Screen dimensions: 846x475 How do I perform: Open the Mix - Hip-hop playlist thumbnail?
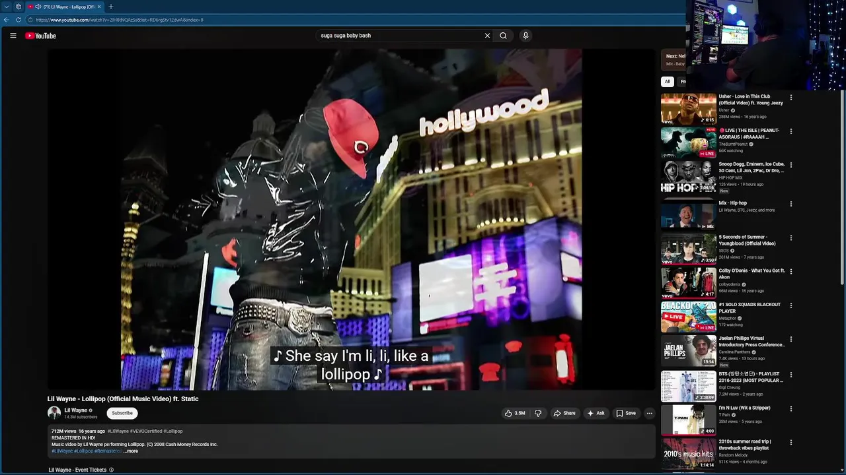[x=689, y=216]
